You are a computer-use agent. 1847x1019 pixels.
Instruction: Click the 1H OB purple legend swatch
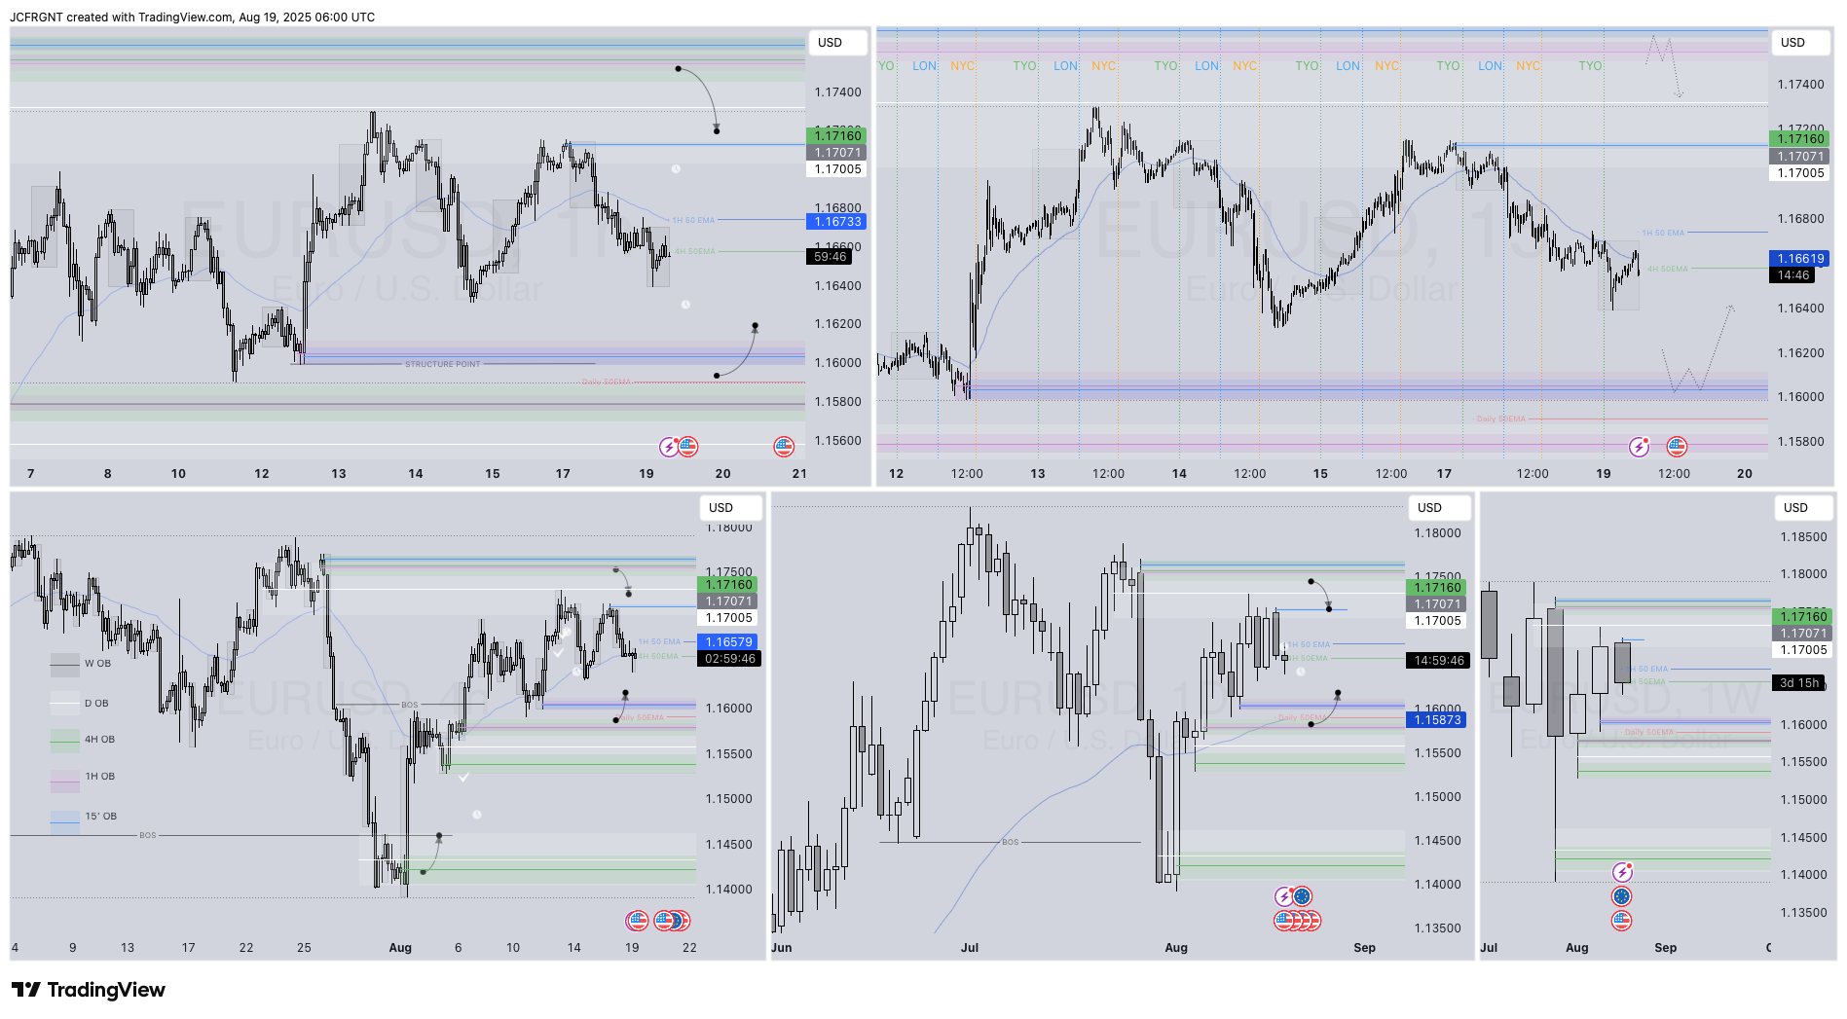pyautogui.click(x=65, y=781)
